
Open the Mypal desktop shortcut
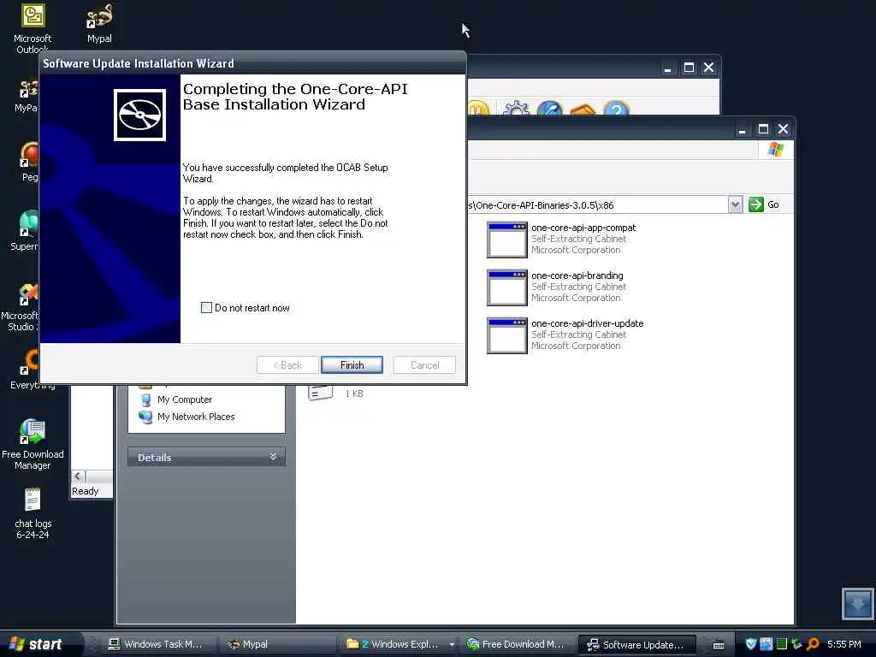[99, 24]
